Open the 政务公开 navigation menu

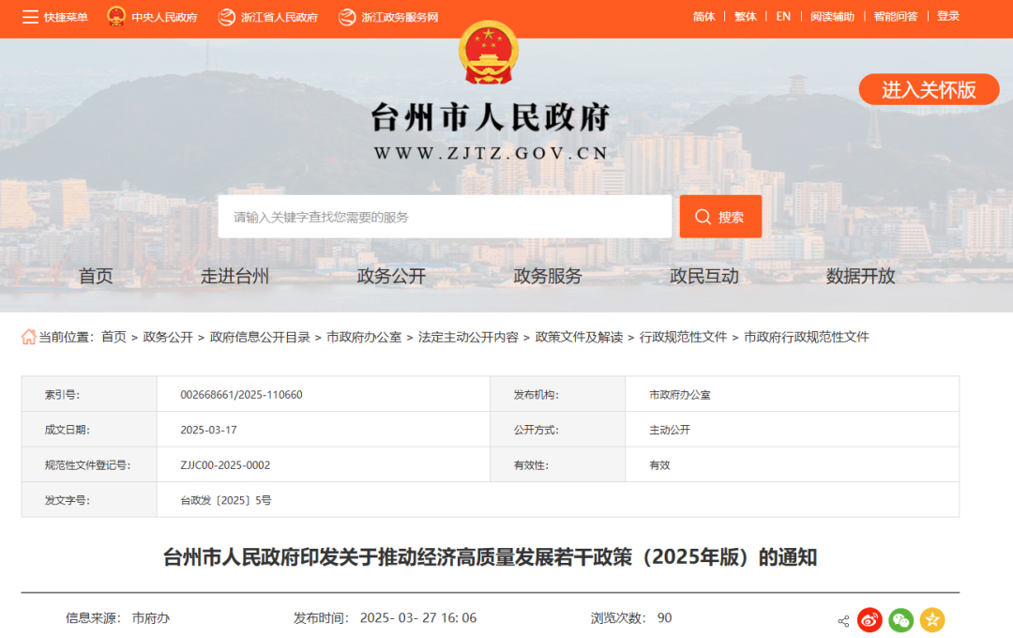coord(389,276)
